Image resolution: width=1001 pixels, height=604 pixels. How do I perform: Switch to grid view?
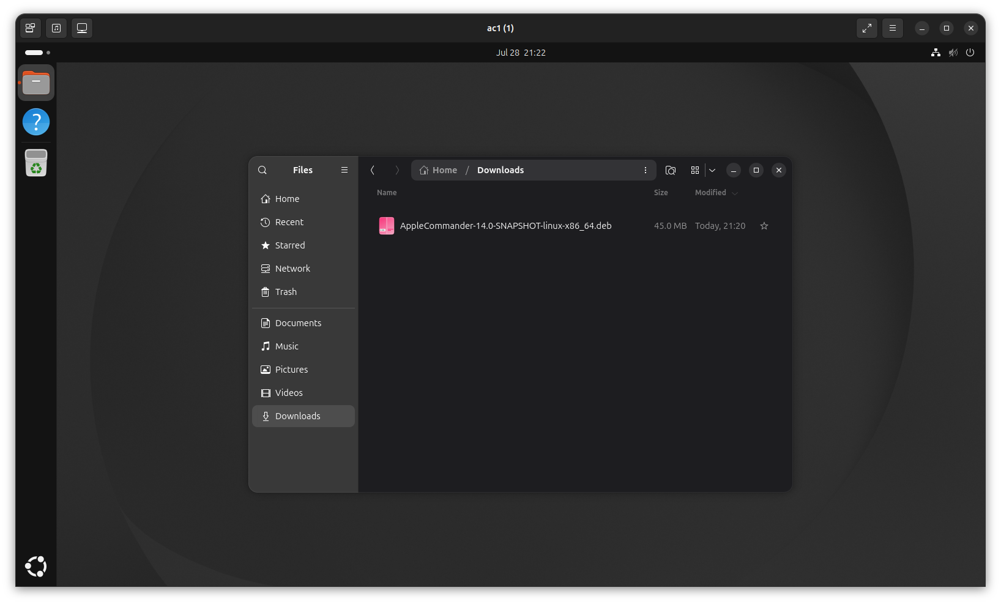click(x=695, y=170)
